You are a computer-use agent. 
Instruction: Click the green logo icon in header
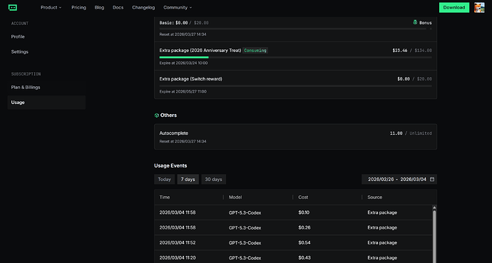13,8
